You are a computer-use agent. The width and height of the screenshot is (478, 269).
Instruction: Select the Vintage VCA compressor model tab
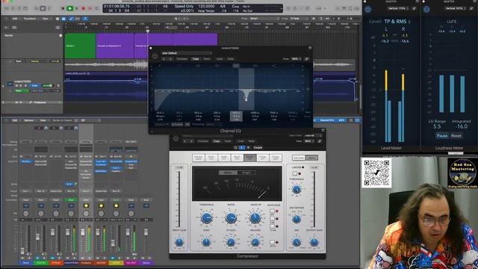(x=249, y=158)
